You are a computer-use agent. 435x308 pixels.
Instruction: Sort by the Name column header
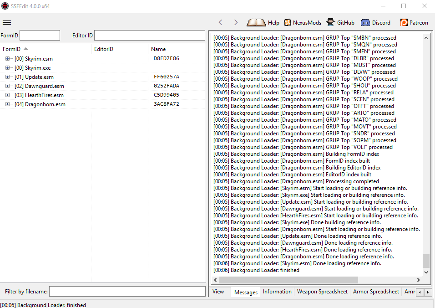tap(177, 49)
